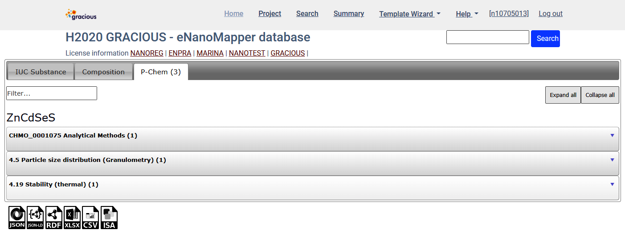Click the RDF export icon
Image resolution: width=625 pixels, height=234 pixels.
click(x=54, y=218)
